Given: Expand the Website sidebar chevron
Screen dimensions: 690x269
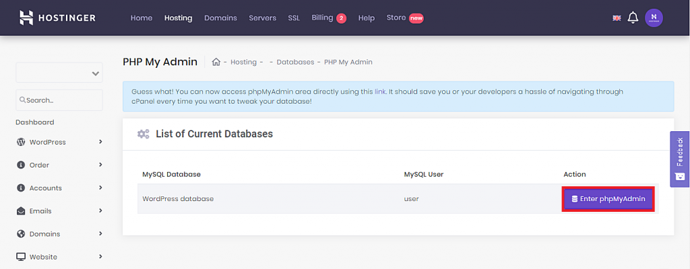Looking at the screenshot, I should pos(100,256).
